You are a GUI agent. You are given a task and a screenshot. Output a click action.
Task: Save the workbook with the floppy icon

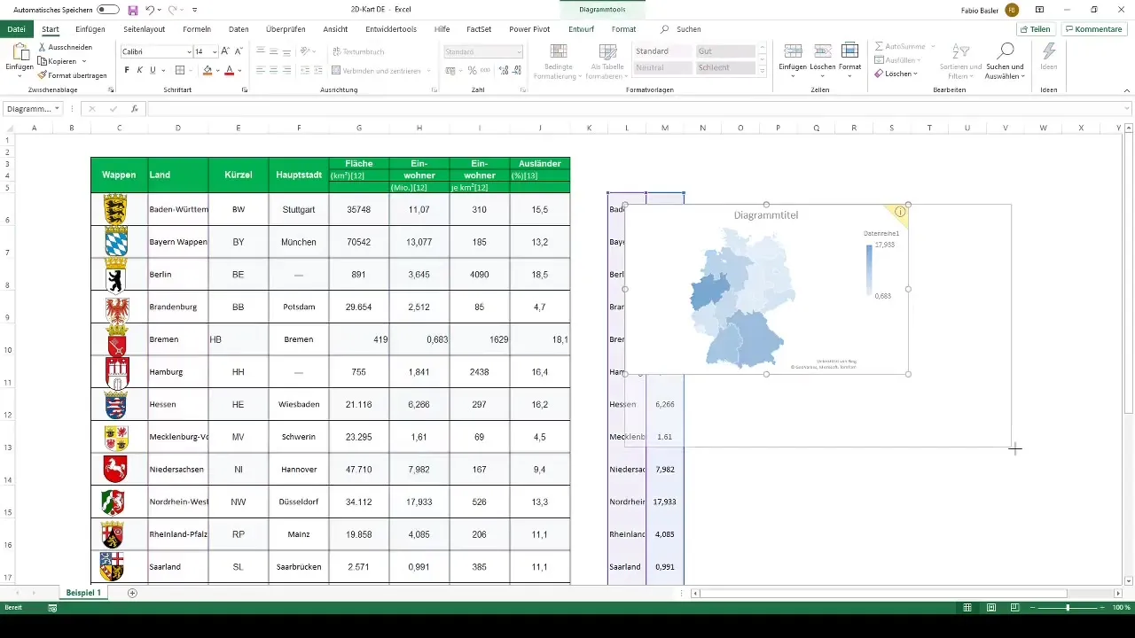point(133,10)
